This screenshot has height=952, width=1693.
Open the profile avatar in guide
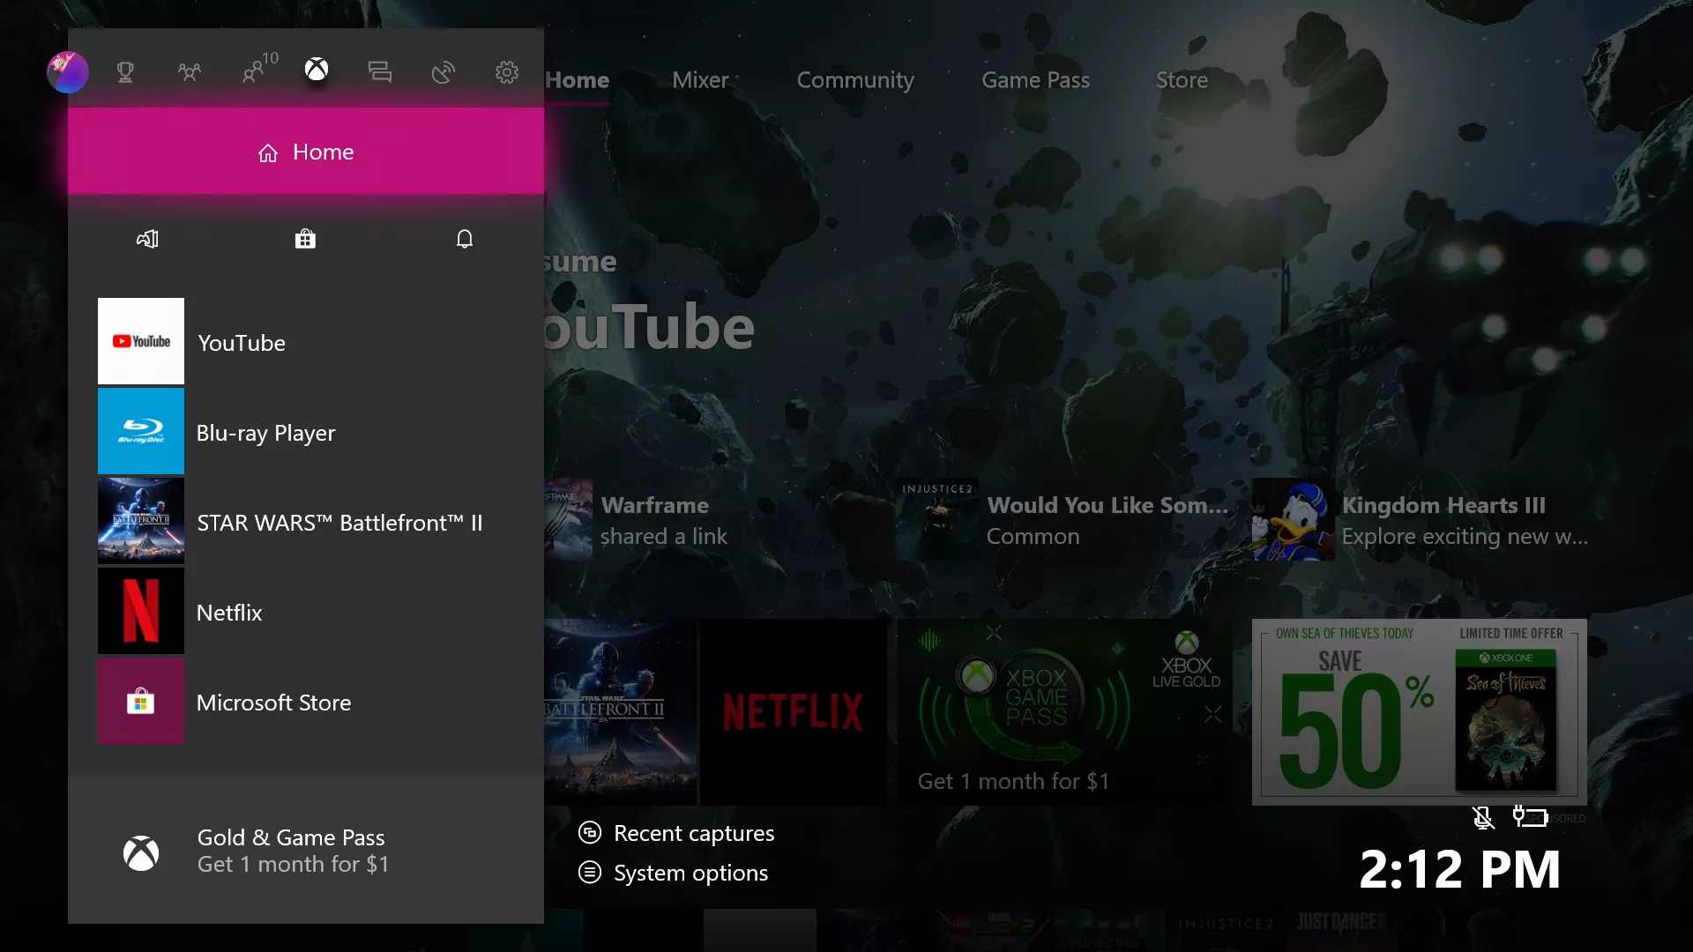click(67, 71)
